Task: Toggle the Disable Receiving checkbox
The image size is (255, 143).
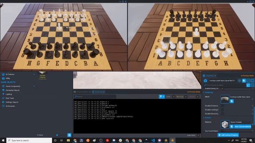Action: [222, 114]
